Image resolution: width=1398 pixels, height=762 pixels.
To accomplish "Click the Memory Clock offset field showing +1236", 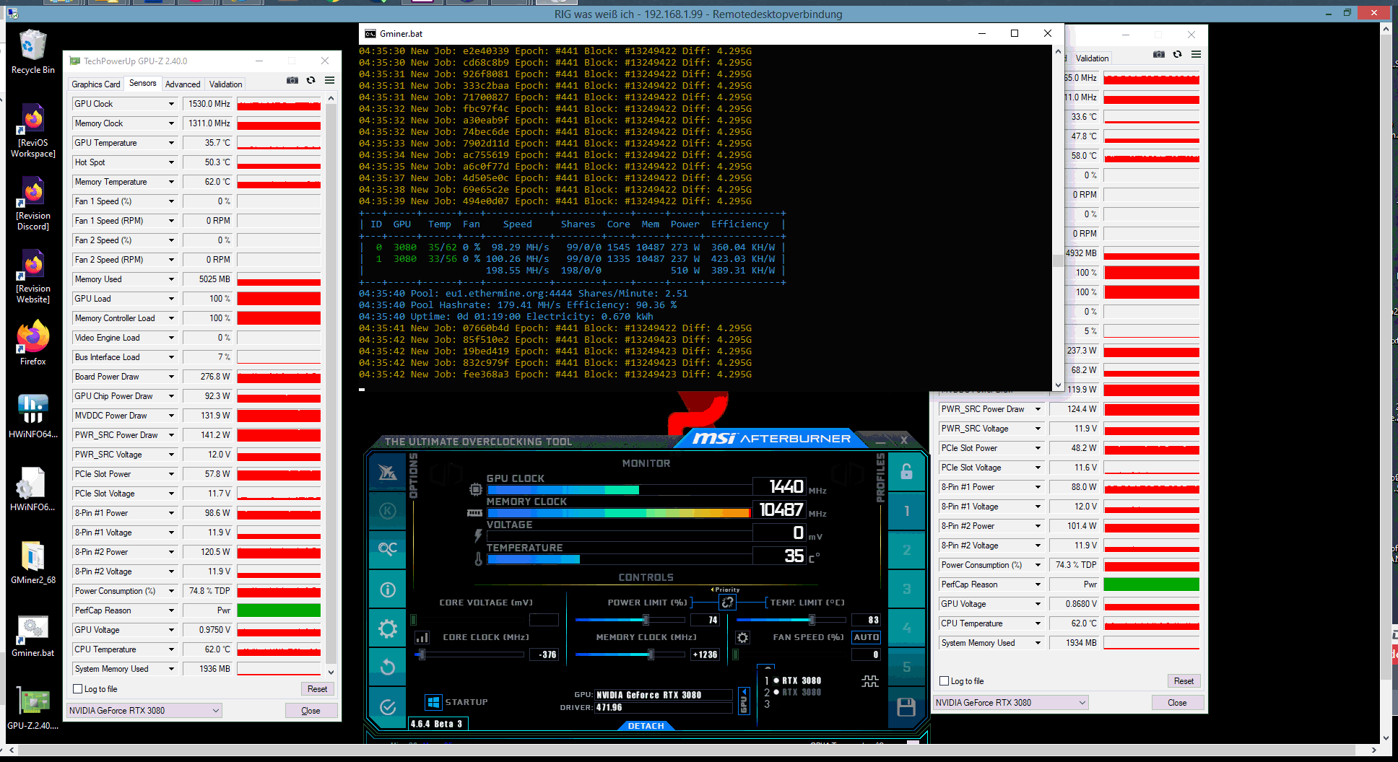I will [705, 654].
